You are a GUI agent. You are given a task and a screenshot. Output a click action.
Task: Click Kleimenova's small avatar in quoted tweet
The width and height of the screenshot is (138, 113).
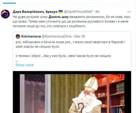18,36
